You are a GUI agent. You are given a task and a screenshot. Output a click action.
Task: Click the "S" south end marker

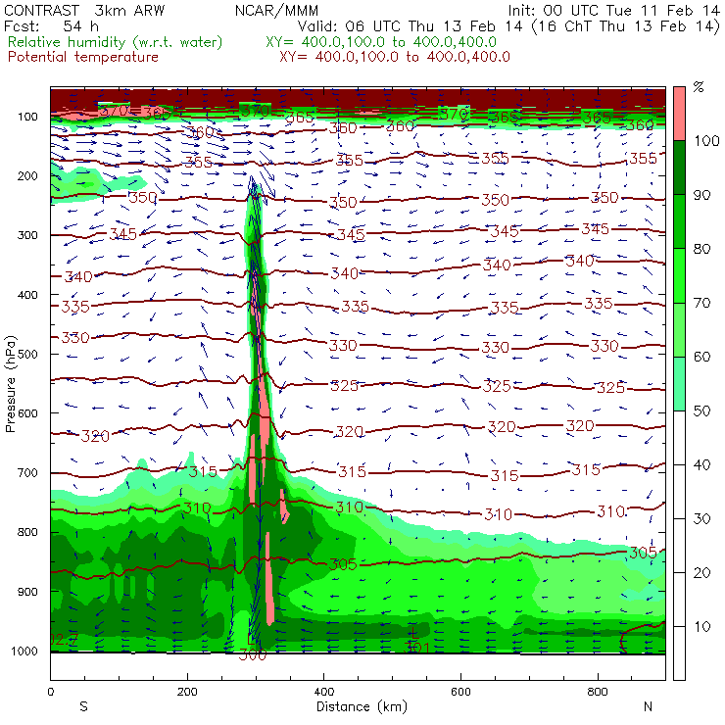click(x=83, y=706)
